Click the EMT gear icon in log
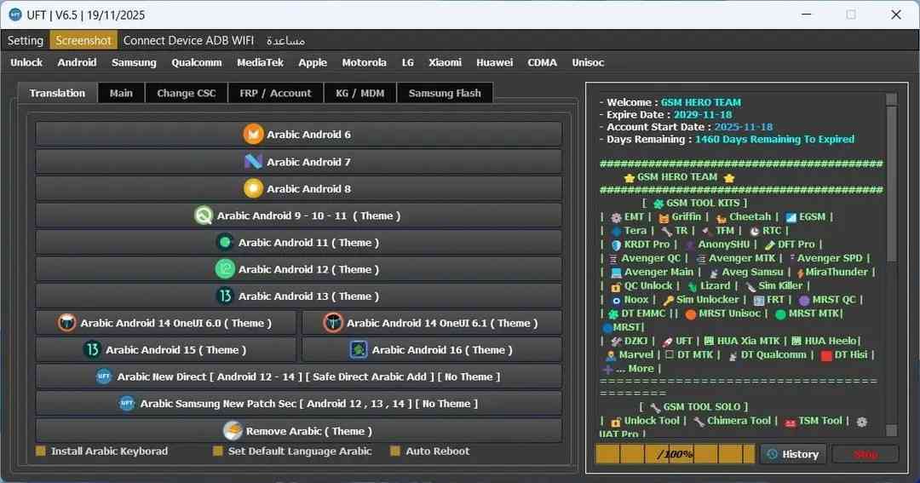 pyautogui.click(x=616, y=217)
